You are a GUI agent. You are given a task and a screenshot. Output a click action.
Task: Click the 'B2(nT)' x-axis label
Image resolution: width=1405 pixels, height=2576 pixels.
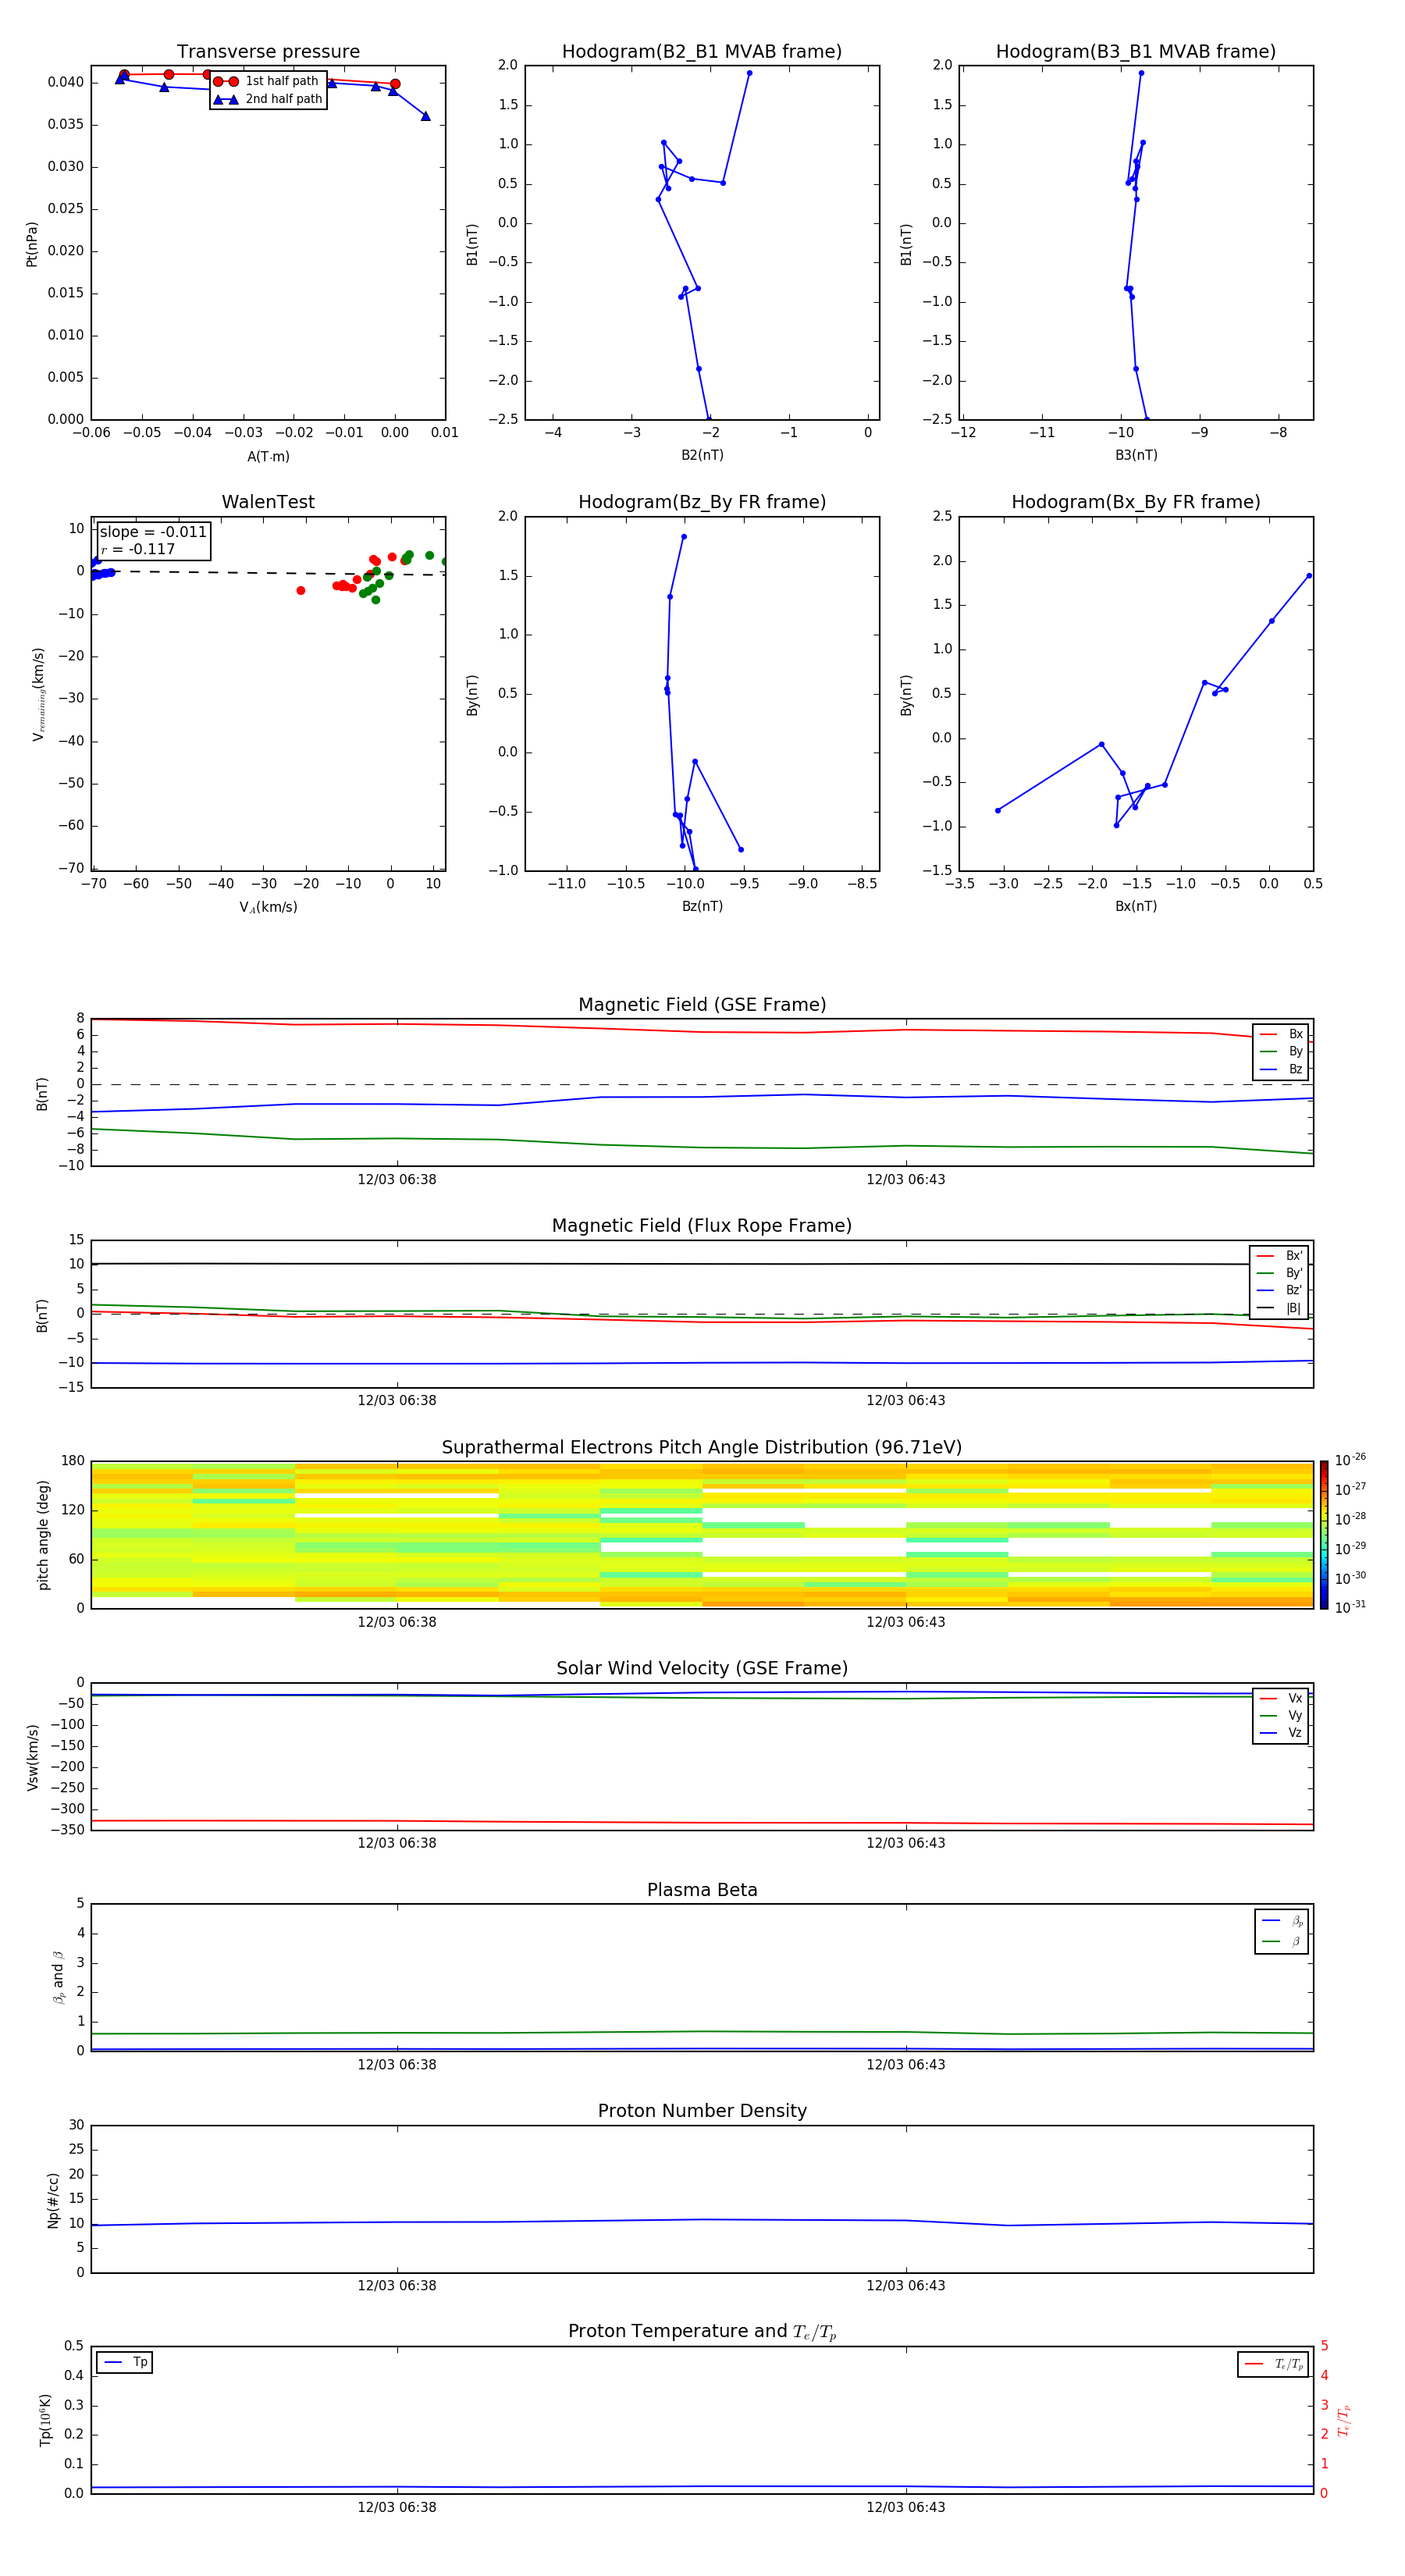click(702, 455)
